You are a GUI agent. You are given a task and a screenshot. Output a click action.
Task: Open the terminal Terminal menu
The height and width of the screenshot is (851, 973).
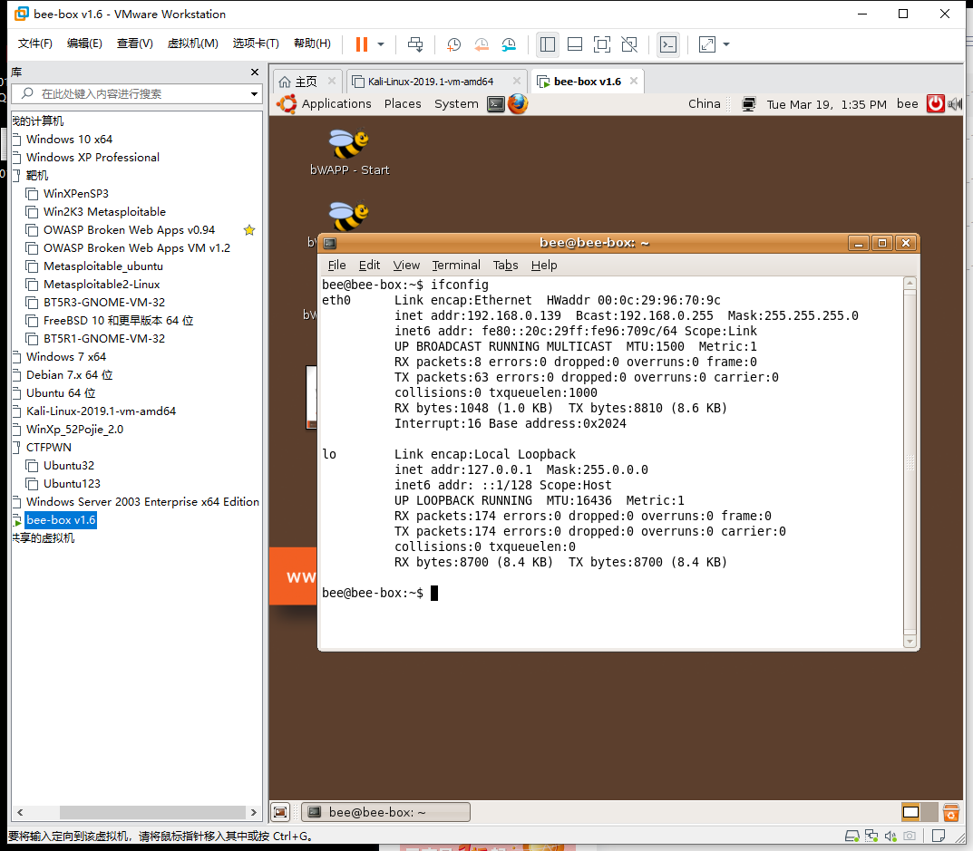(456, 265)
